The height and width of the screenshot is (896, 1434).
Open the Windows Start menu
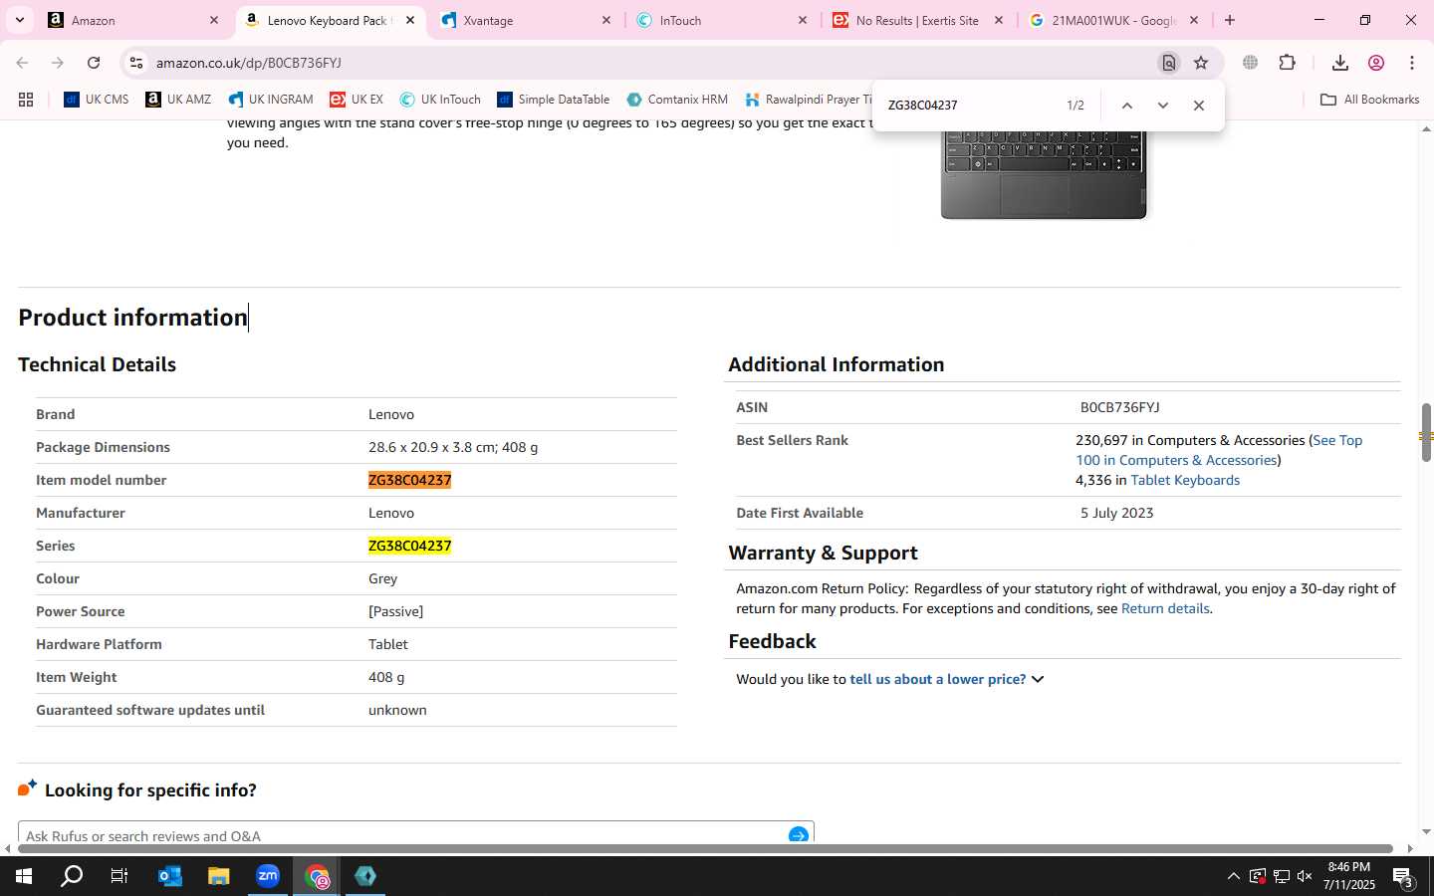24,876
